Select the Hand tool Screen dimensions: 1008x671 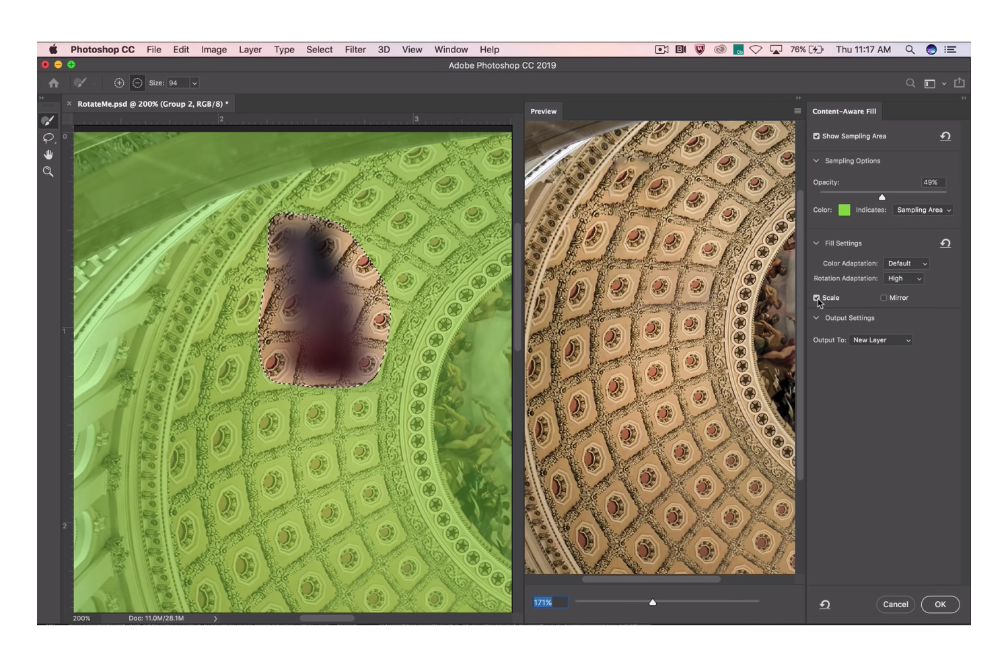pyautogui.click(x=47, y=154)
